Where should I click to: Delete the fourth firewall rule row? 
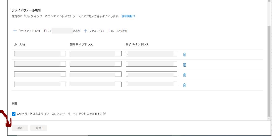[185, 85]
